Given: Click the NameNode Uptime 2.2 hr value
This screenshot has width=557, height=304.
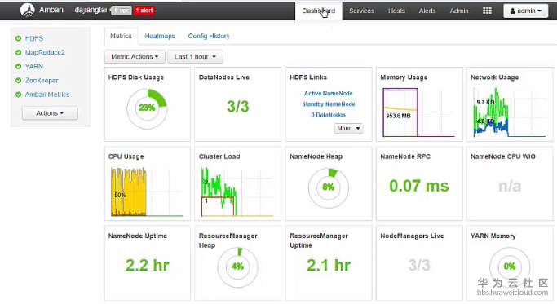Looking at the screenshot, I should pos(147,266).
